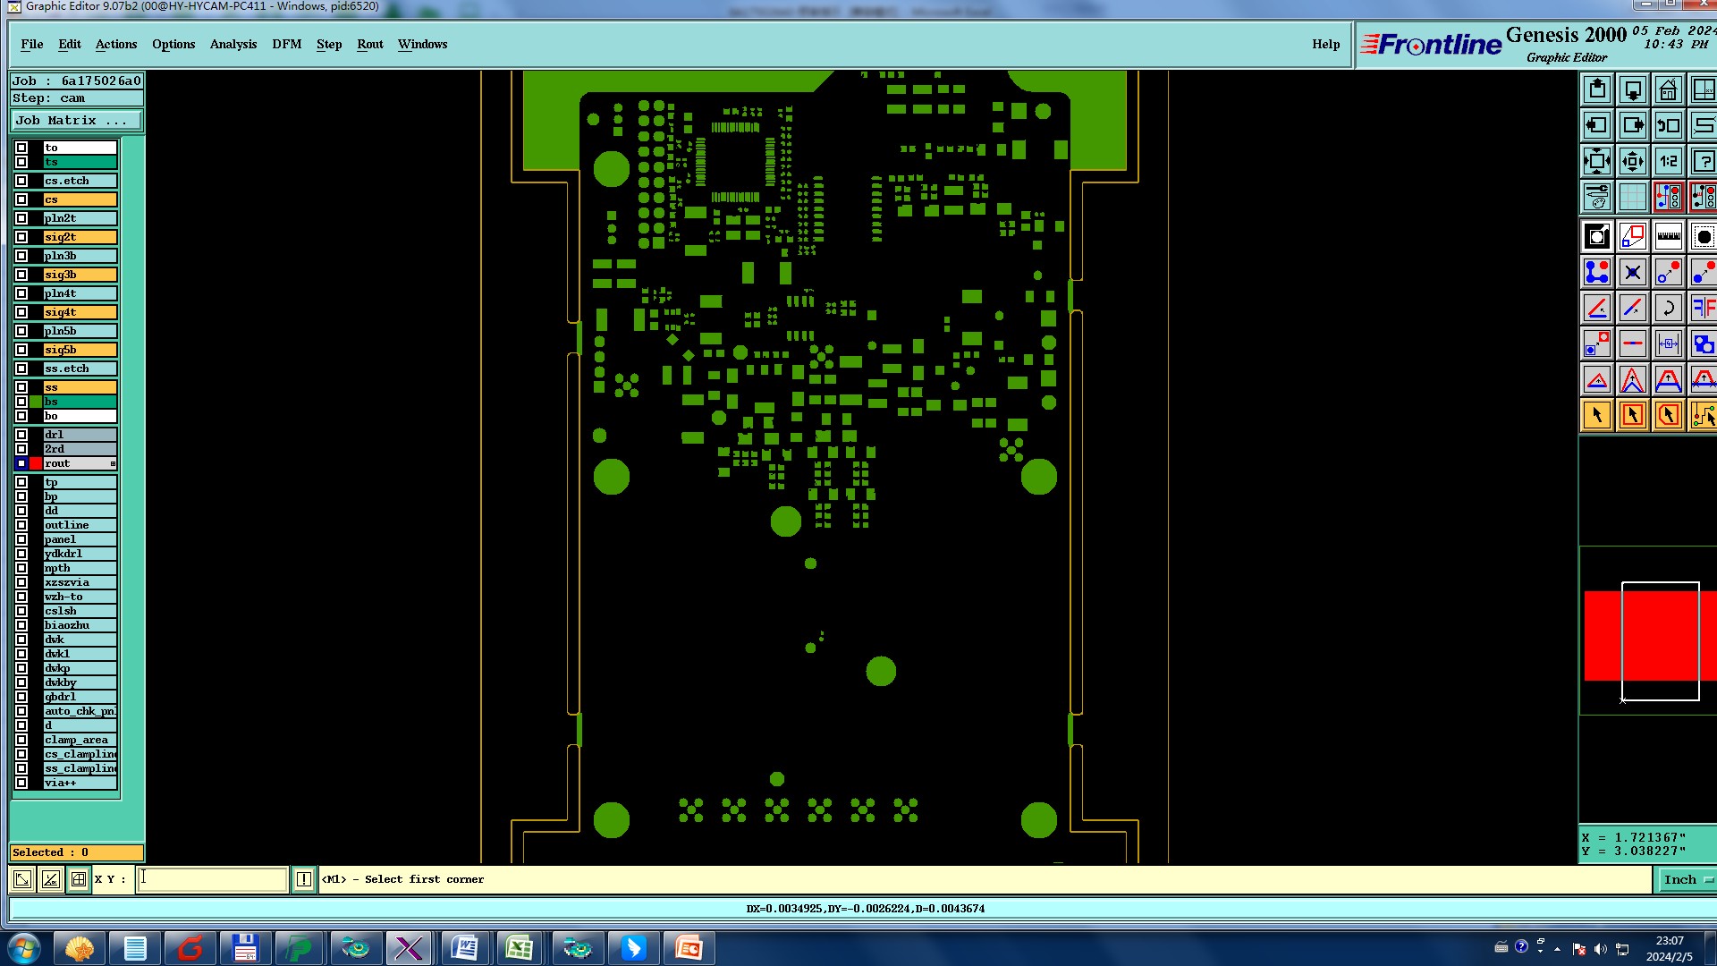Expand the rout layer options marker
The image size is (1717, 966).
click(x=113, y=463)
